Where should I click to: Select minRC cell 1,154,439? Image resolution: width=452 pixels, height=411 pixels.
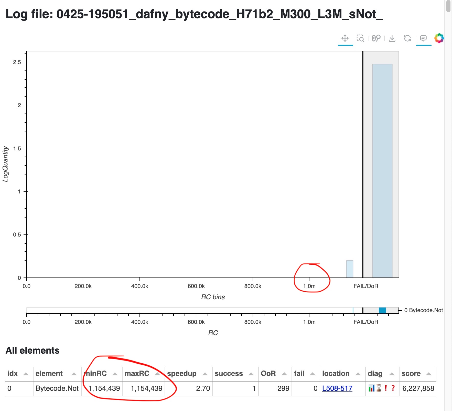pyautogui.click(x=102, y=388)
